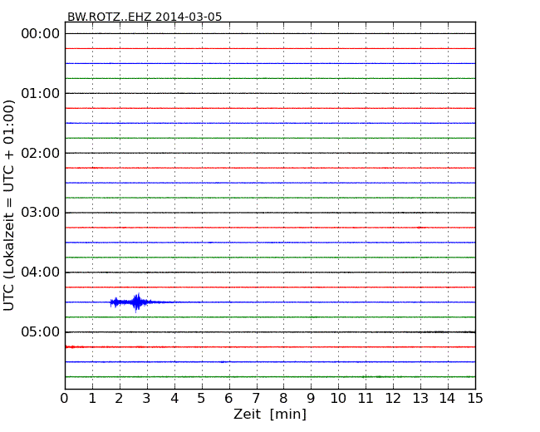This screenshot has width=540, height=432.
Task: Click x-axis tick label 3
Action: 147,399
